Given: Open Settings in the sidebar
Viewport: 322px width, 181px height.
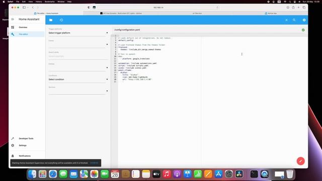Looking at the screenshot, I should tap(27, 145).
